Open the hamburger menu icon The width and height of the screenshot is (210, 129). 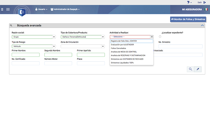(2, 9)
